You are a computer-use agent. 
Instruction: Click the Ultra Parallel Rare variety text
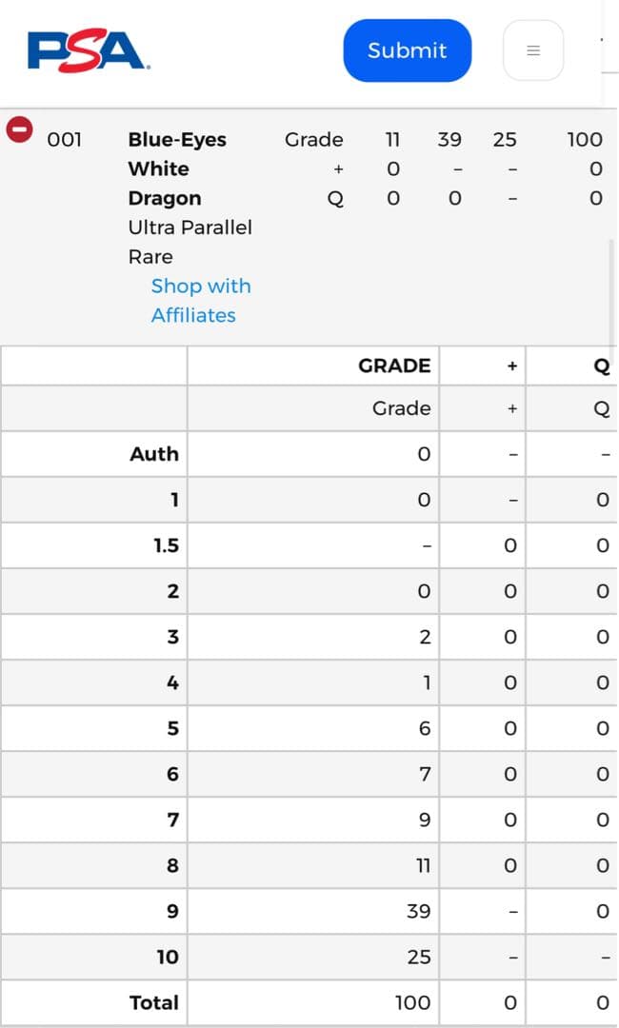point(190,242)
